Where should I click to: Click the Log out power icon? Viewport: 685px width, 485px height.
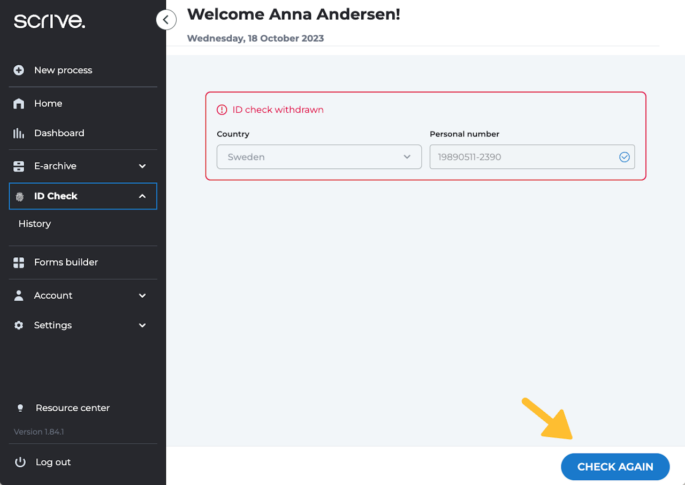(20, 462)
